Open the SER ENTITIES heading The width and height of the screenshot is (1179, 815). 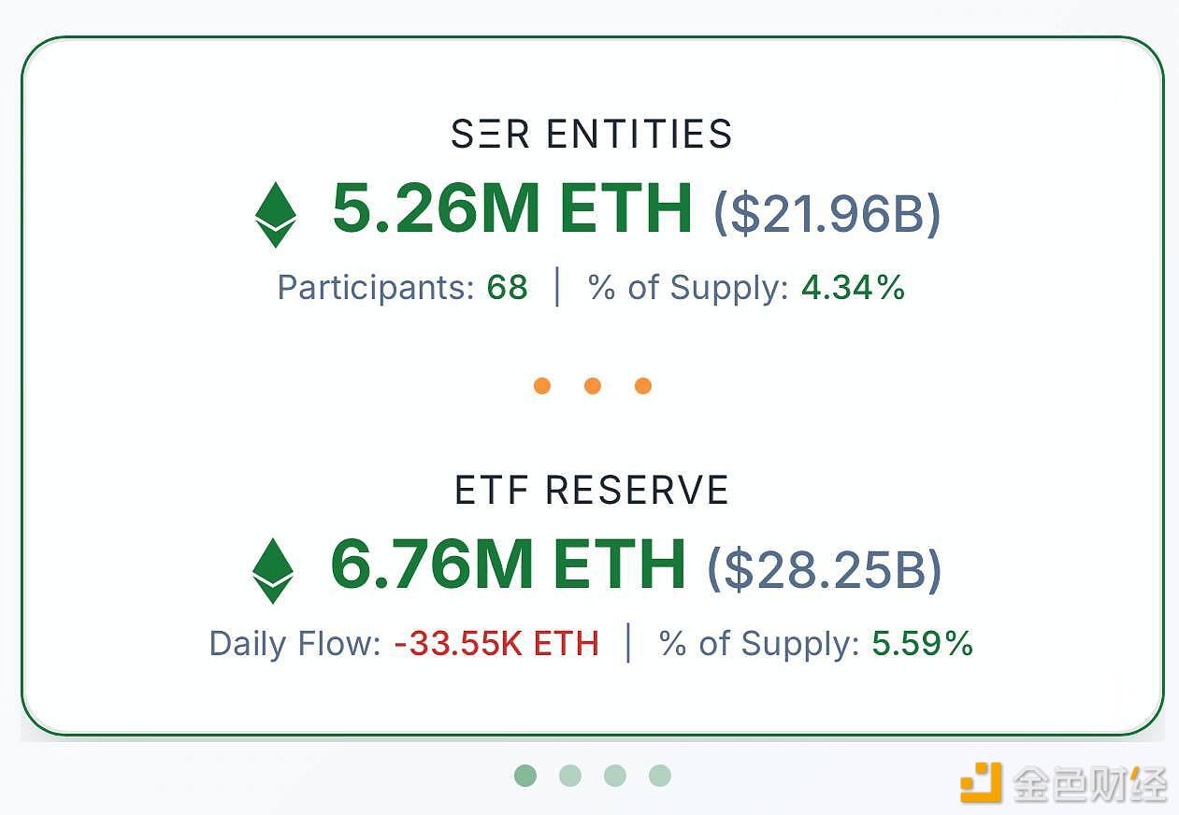(x=592, y=135)
